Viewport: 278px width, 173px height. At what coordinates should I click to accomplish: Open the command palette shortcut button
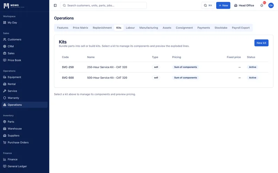[x=208, y=6]
